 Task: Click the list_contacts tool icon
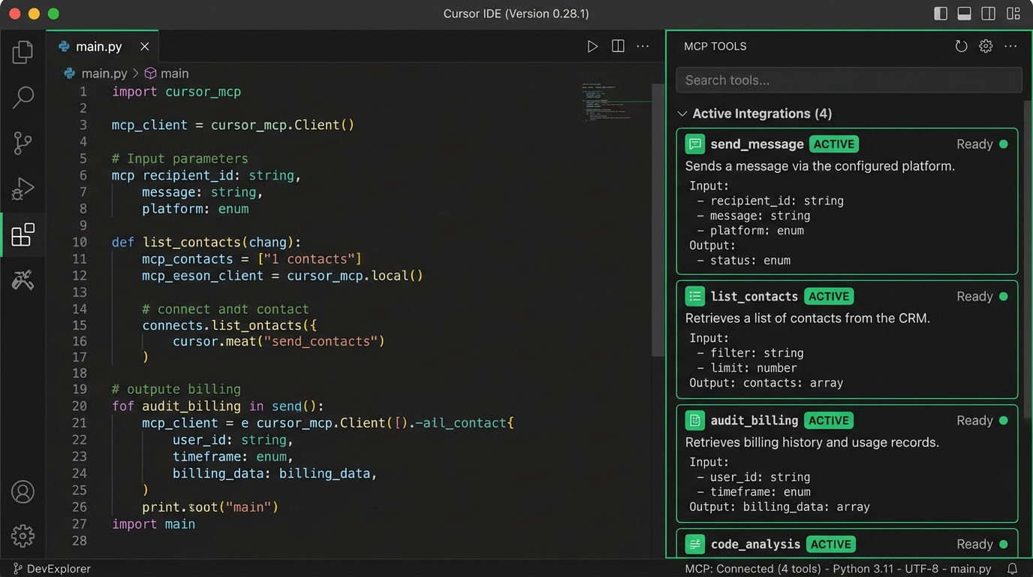click(695, 297)
